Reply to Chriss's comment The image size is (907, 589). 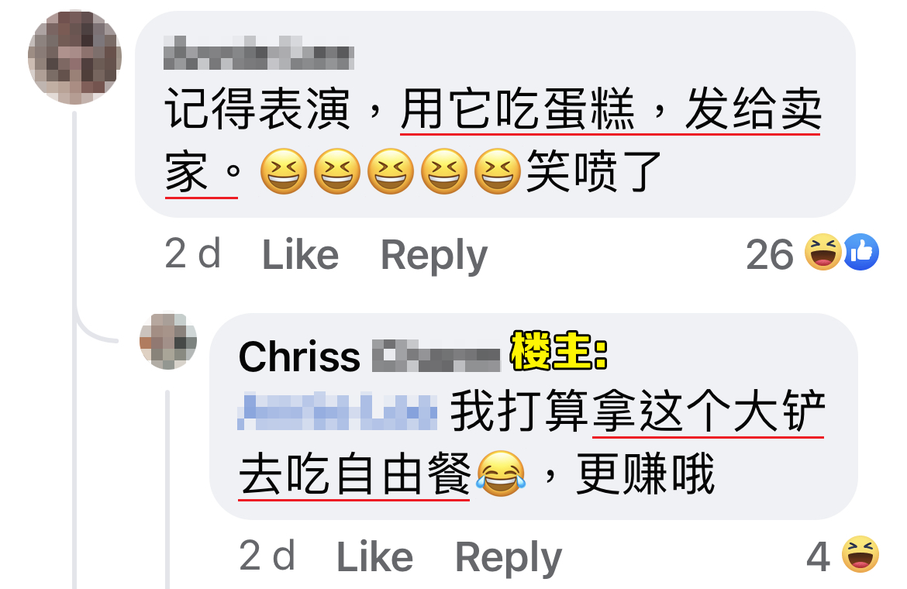tap(509, 558)
